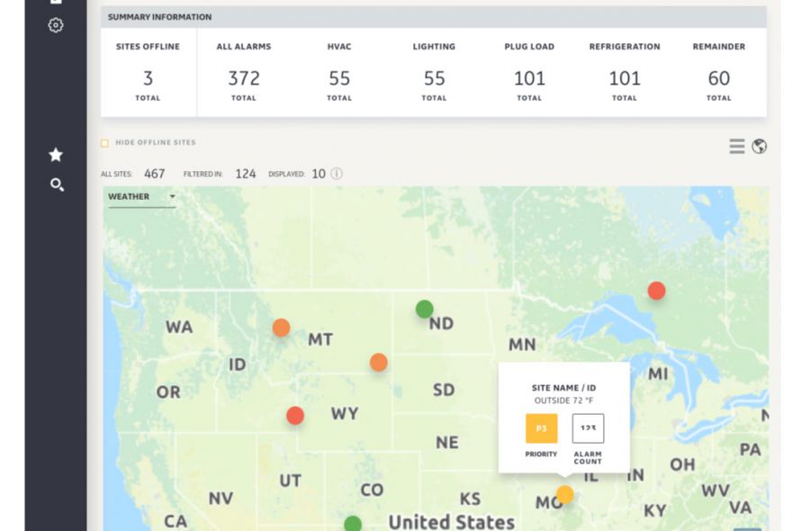This screenshot has height=531, width=810.
Task: Click the alarm count box in popup
Action: coord(588,428)
